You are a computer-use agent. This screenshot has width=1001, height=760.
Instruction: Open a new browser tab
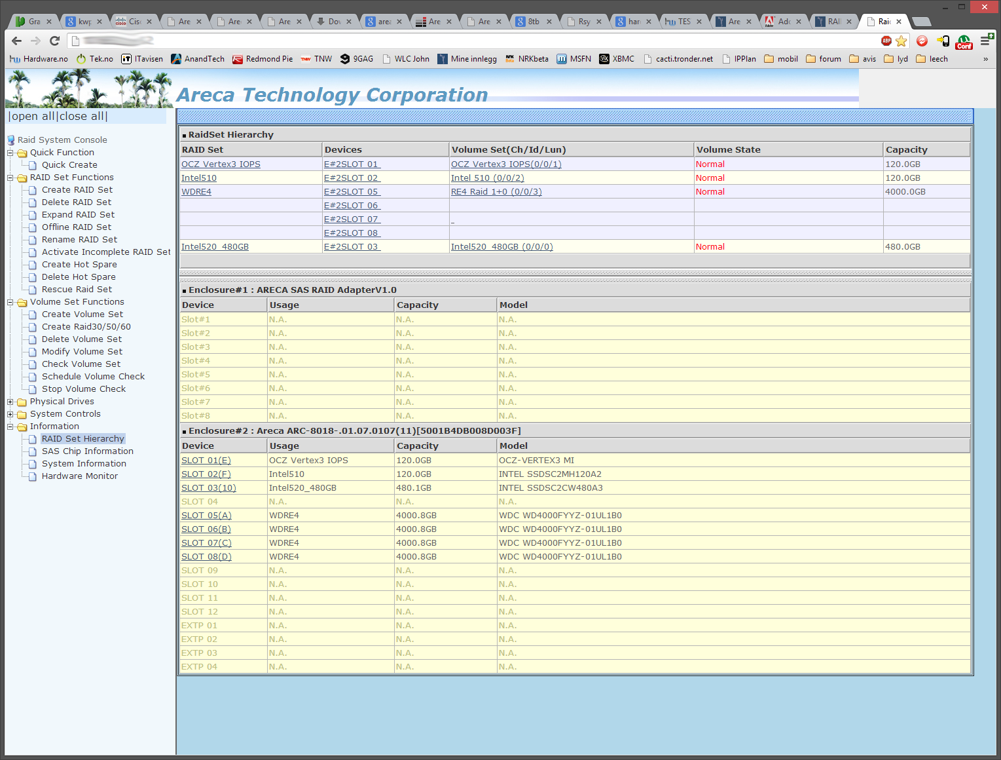tap(921, 22)
